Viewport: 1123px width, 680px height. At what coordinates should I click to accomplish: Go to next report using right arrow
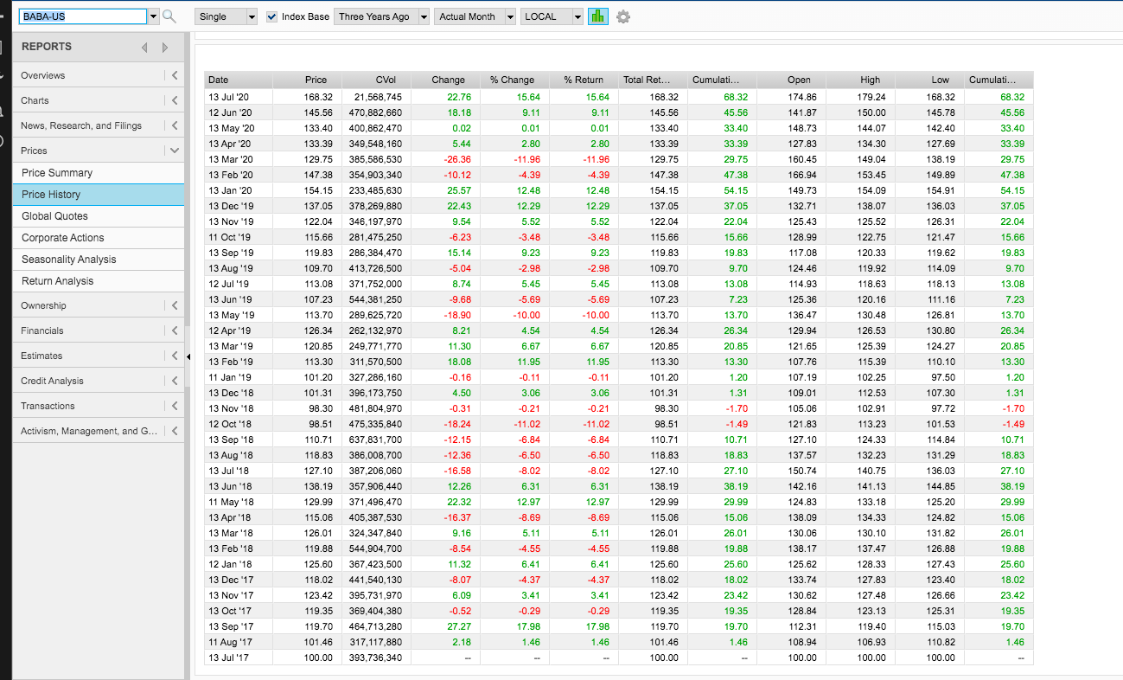coord(164,47)
